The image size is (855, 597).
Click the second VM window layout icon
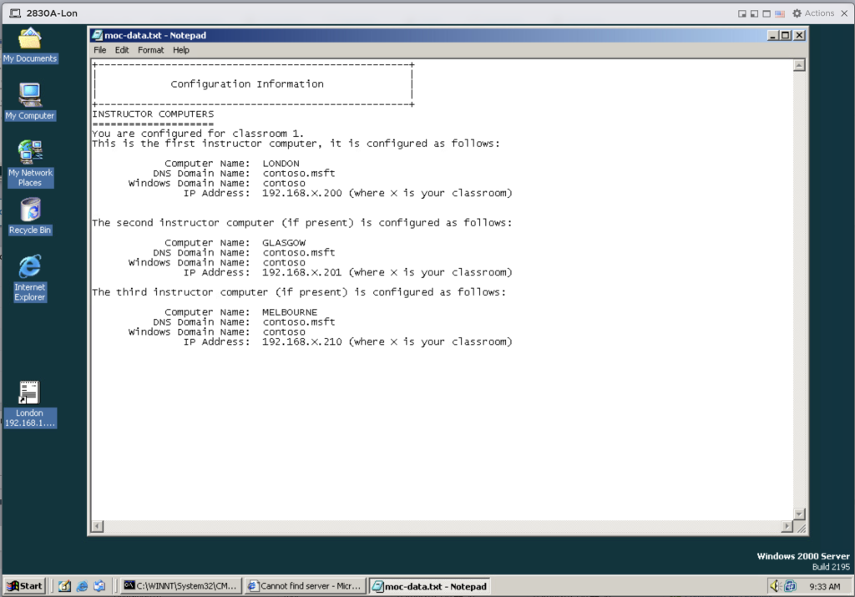coord(754,13)
